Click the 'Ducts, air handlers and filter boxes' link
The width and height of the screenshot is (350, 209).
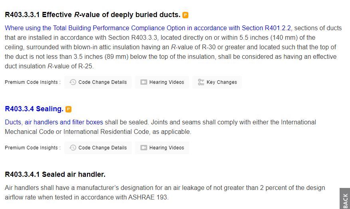[54, 122]
